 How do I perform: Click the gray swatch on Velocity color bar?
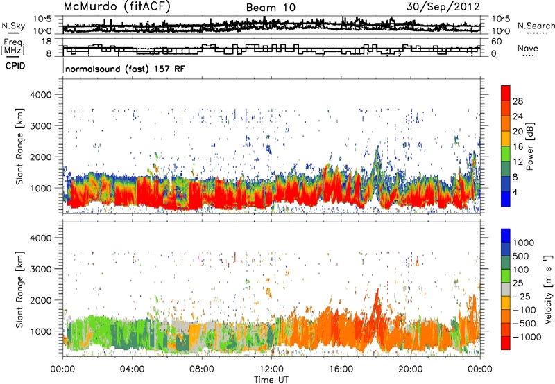pos(506,290)
